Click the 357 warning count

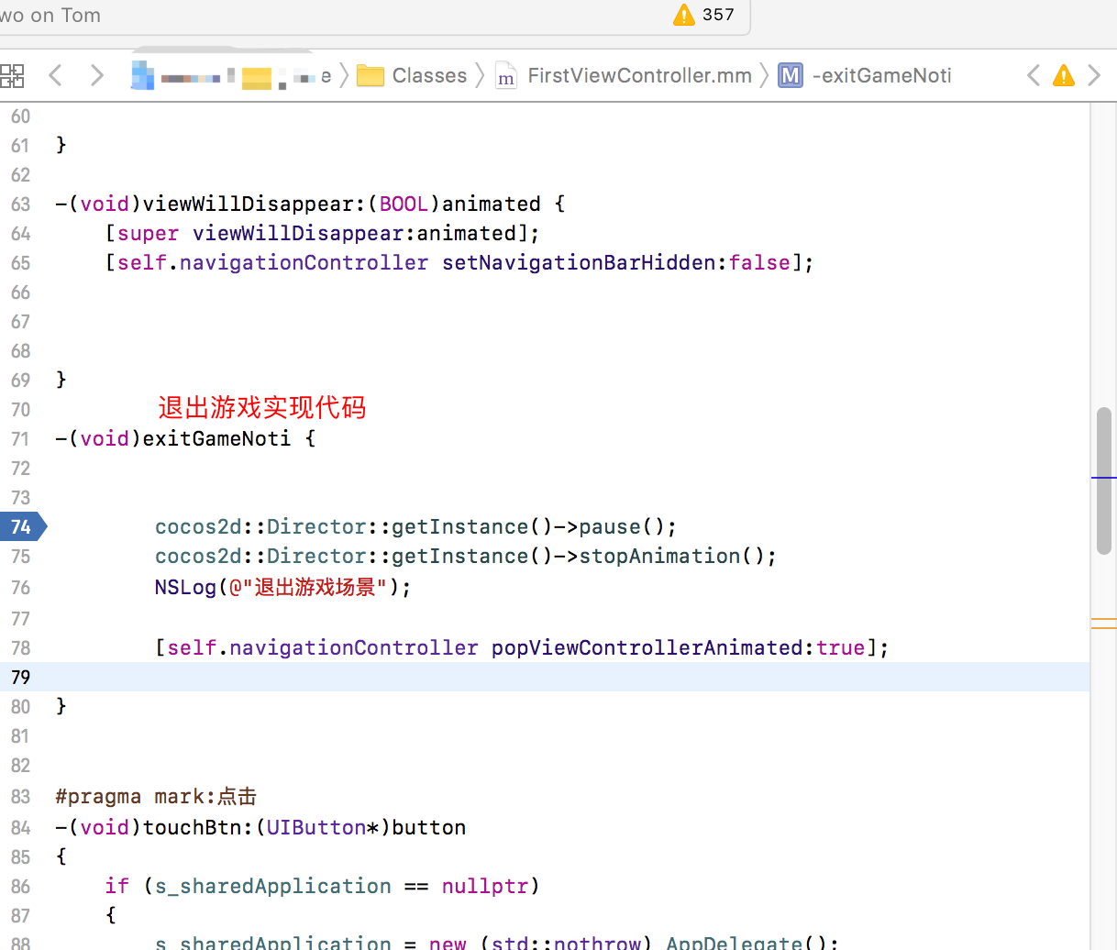click(x=718, y=15)
